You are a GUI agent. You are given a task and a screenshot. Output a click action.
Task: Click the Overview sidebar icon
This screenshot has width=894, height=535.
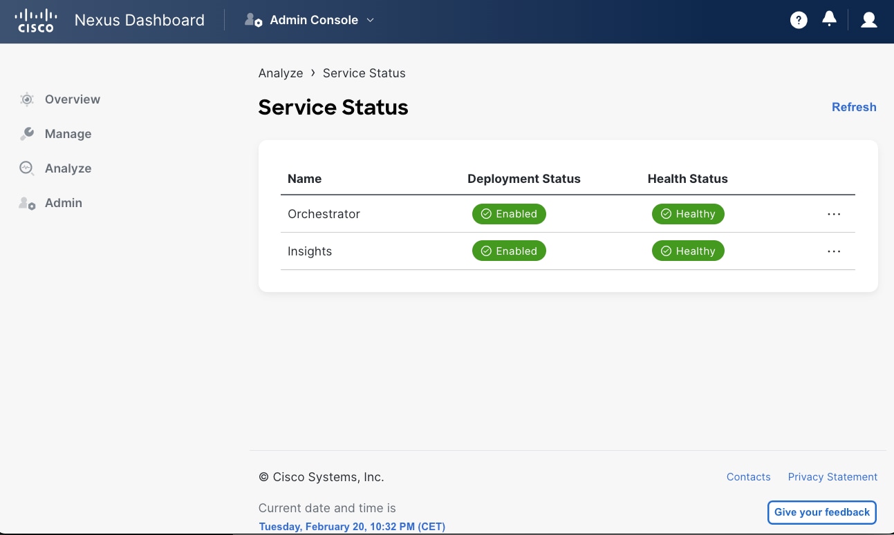coord(27,99)
